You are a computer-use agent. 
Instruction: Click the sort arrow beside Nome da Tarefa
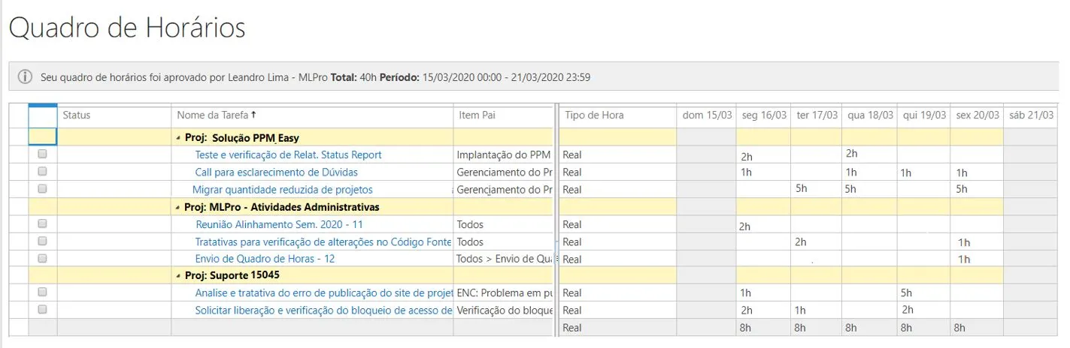(x=254, y=115)
